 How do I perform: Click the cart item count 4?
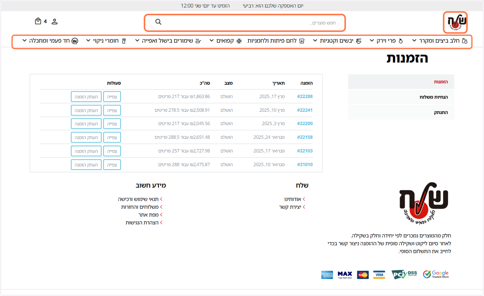(x=45, y=21)
